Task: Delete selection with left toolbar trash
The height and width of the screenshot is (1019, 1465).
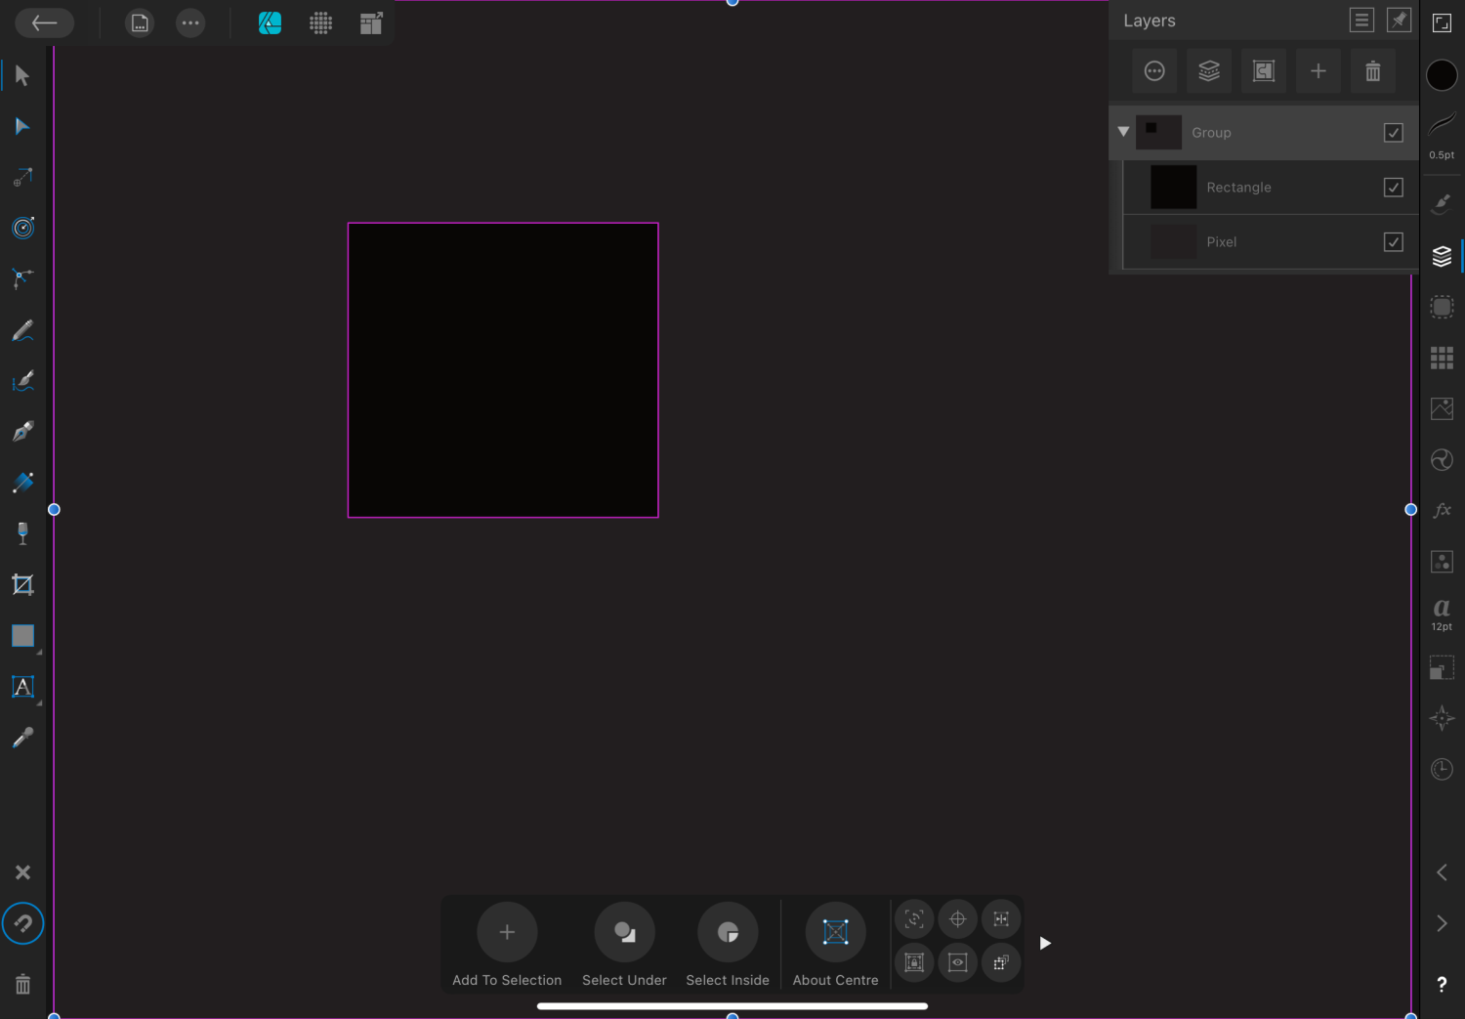Action: (22, 984)
